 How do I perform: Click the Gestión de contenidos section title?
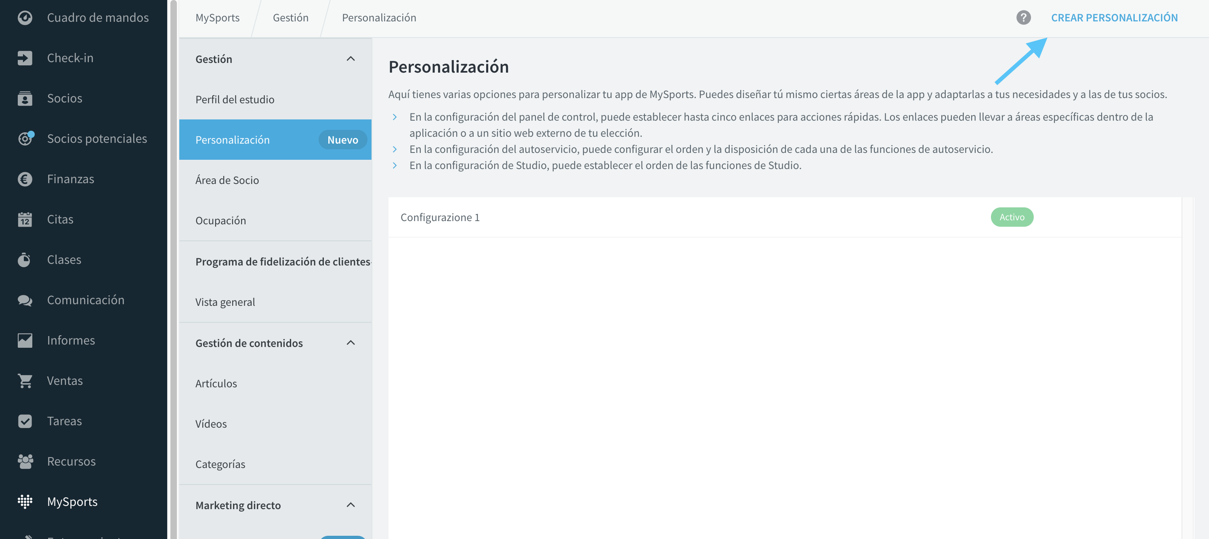249,343
